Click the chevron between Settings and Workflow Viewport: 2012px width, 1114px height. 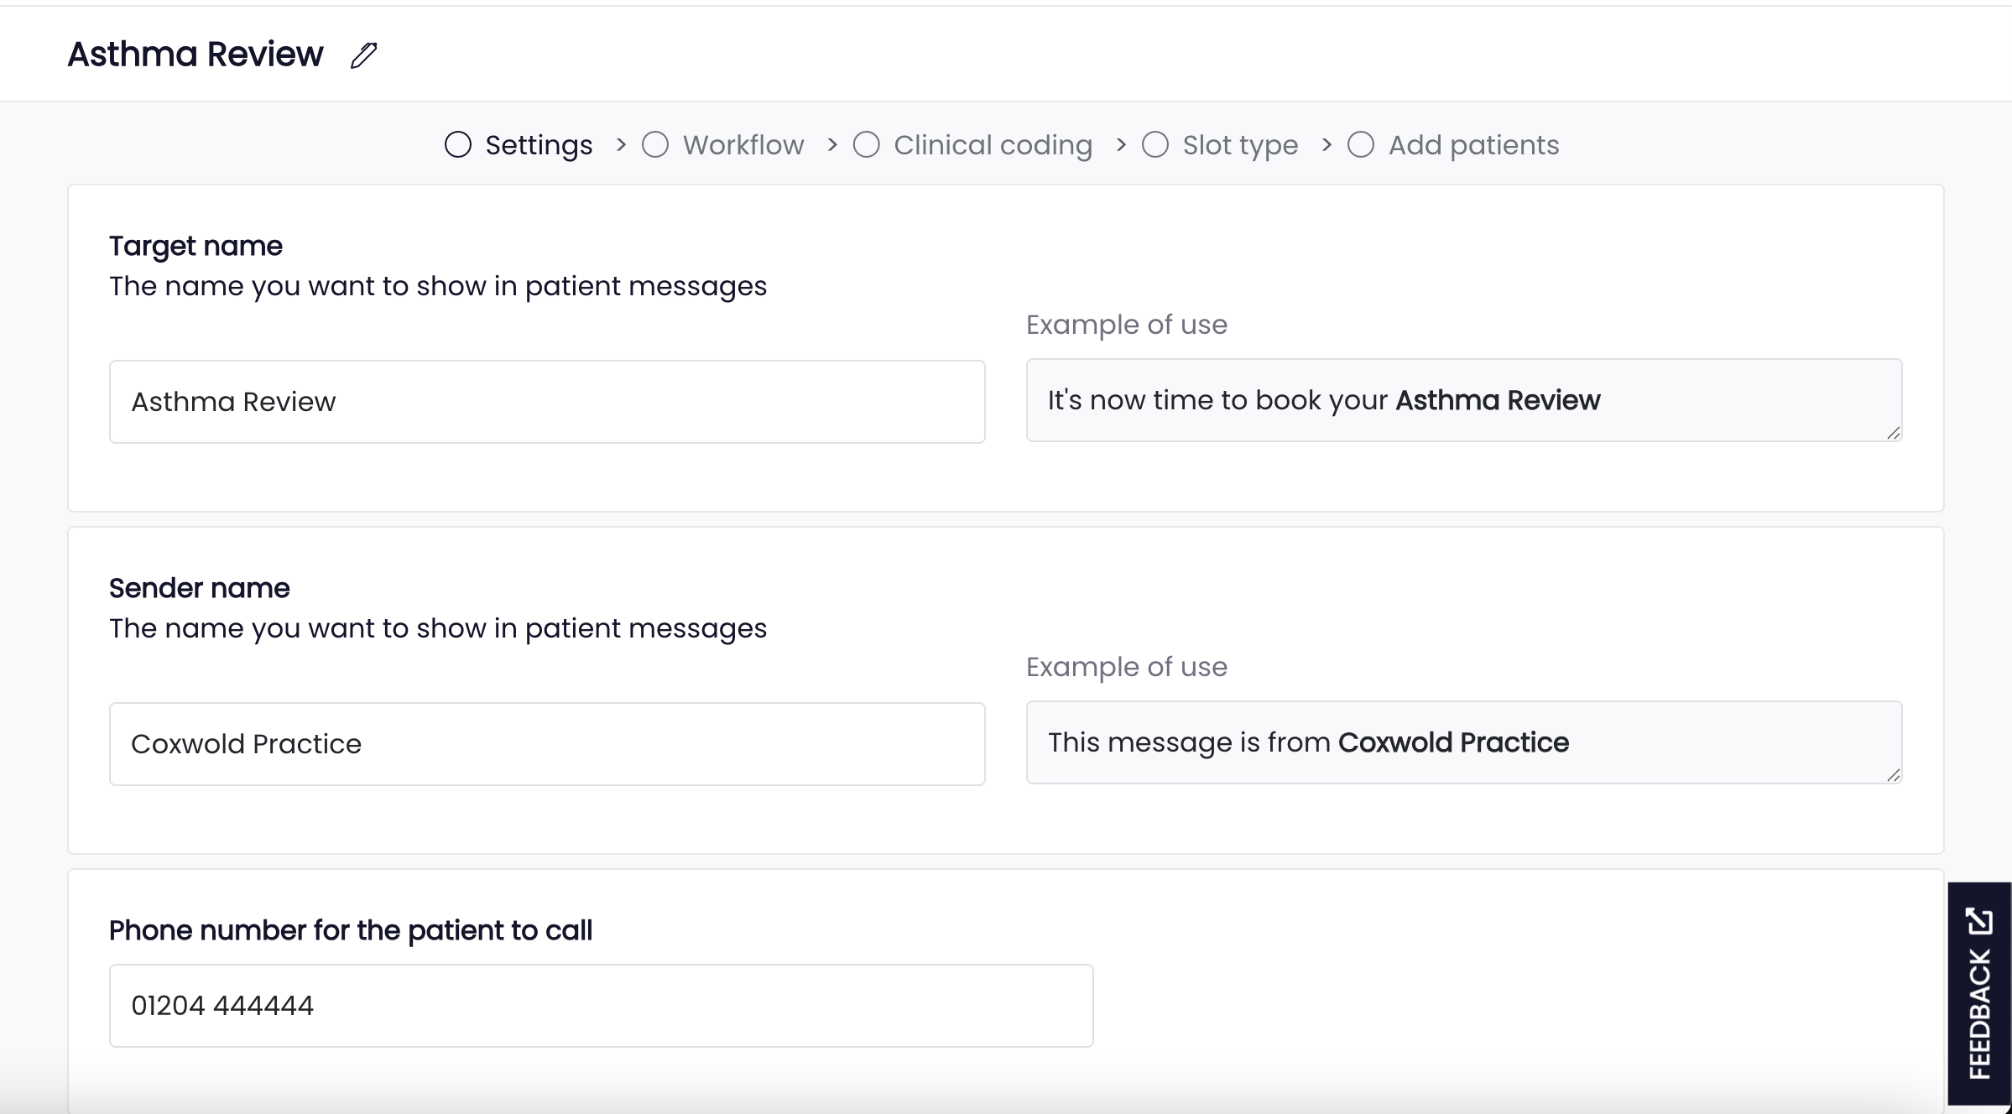coord(621,144)
